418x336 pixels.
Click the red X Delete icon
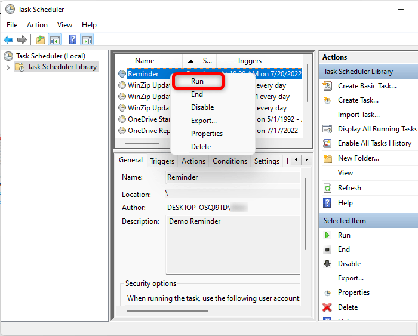click(x=327, y=307)
